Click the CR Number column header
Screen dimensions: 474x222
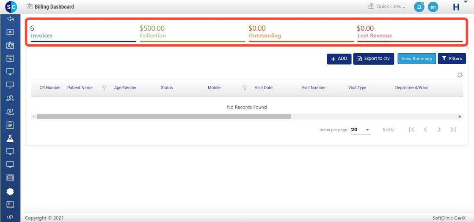coord(50,88)
